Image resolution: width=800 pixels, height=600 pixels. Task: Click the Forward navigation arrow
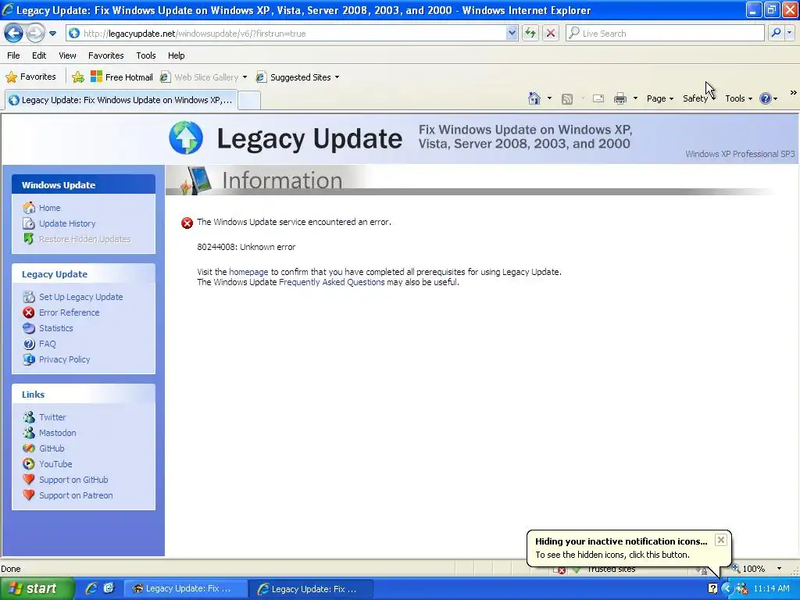click(x=35, y=34)
